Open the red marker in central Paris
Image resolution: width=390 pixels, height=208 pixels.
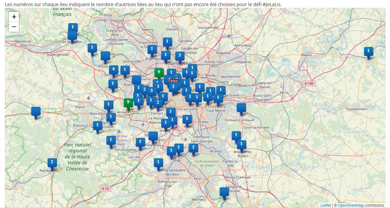pos(175,81)
